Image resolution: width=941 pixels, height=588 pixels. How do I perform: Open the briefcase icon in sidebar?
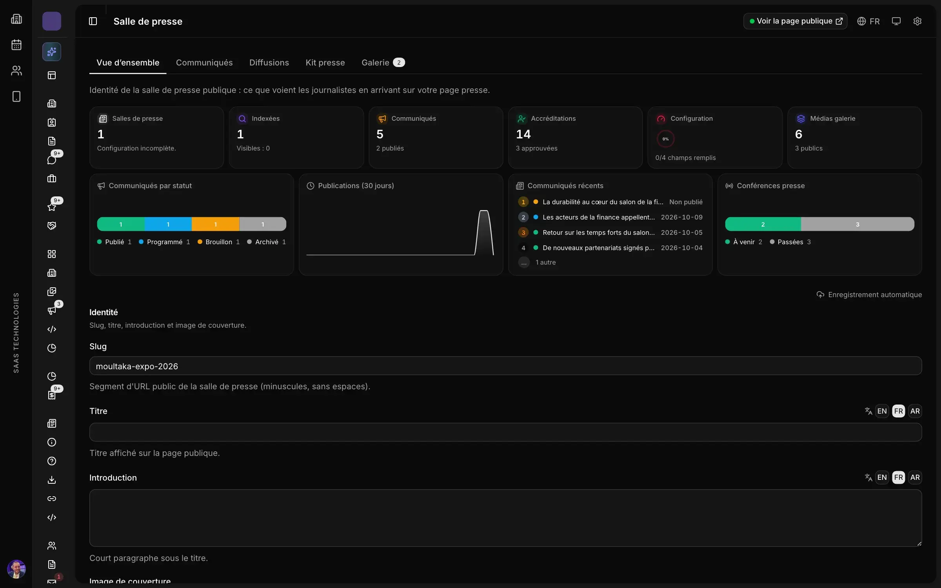(x=52, y=179)
